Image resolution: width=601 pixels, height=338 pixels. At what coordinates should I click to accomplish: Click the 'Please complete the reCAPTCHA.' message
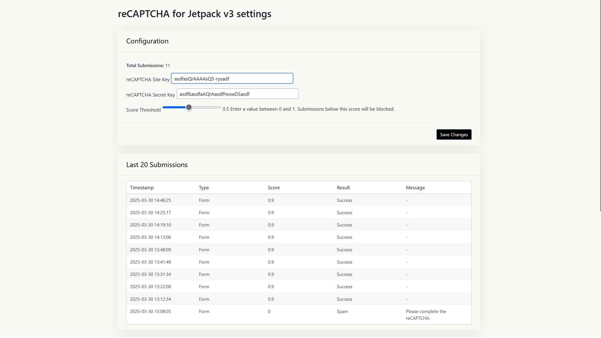pyautogui.click(x=426, y=315)
